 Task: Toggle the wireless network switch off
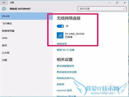click(60, 26)
